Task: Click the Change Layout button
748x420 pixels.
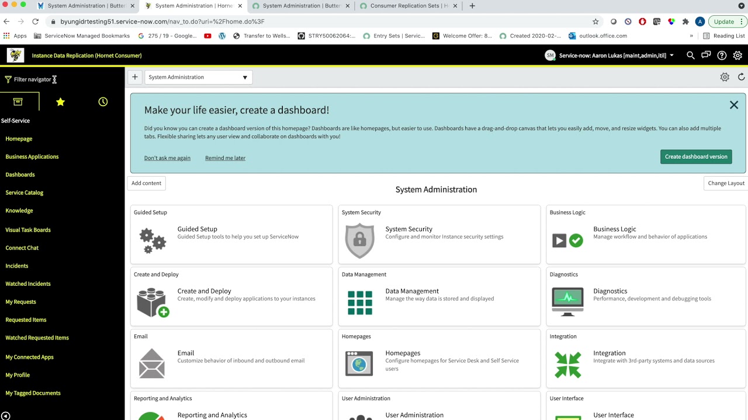Action: (726, 183)
